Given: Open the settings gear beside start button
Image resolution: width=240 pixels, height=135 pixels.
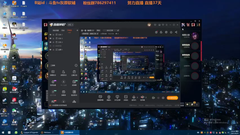Looking at the screenshot, I should [x=163, y=98].
